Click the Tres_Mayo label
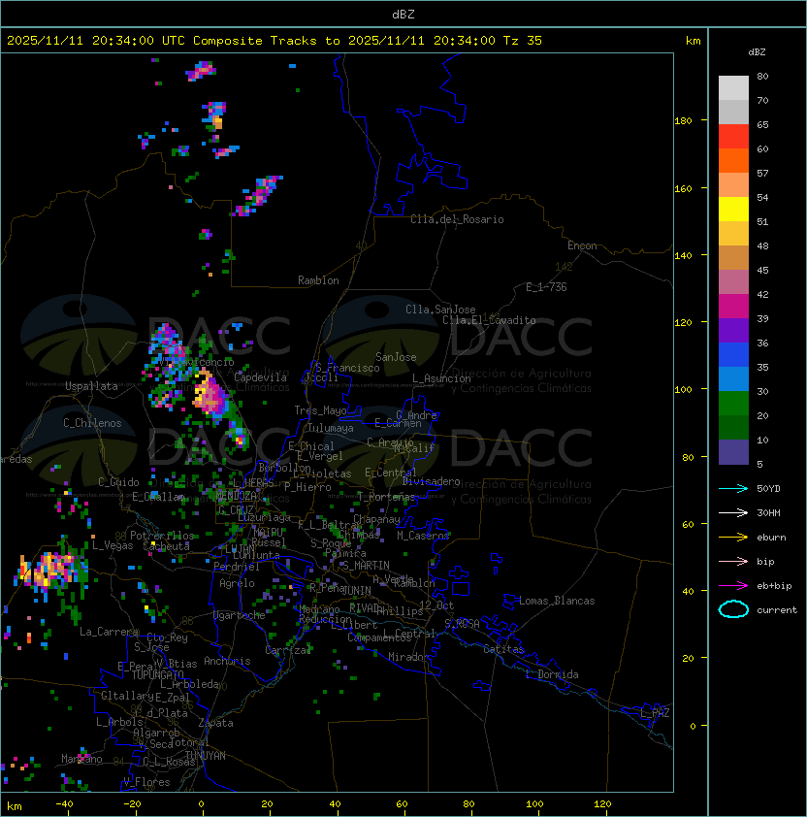 pyautogui.click(x=320, y=410)
